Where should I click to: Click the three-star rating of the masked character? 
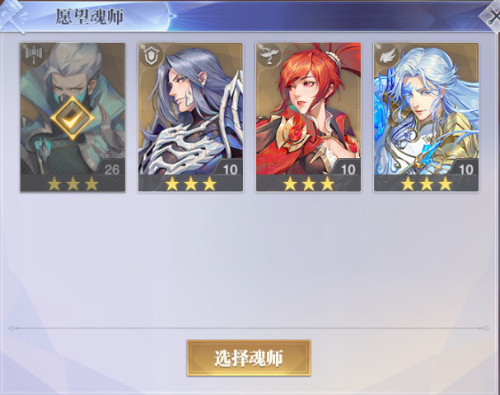(72, 184)
